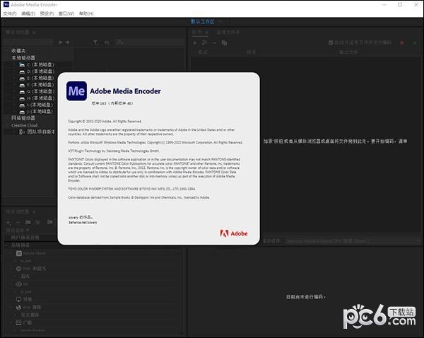
Task: Switch to the 监视文件夹 watch folders tab
Action: [x=228, y=32]
